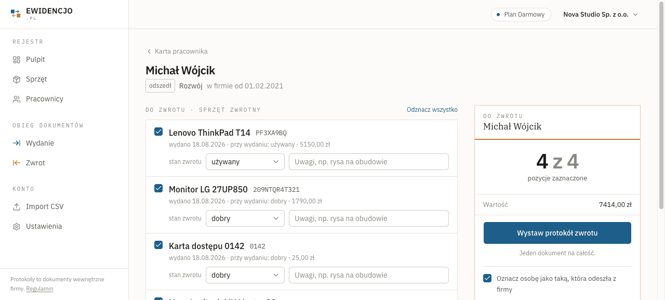This screenshot has width=665, height=300.
Task: Click the Plan Darmowy badge
Action: tap(521, 15)
